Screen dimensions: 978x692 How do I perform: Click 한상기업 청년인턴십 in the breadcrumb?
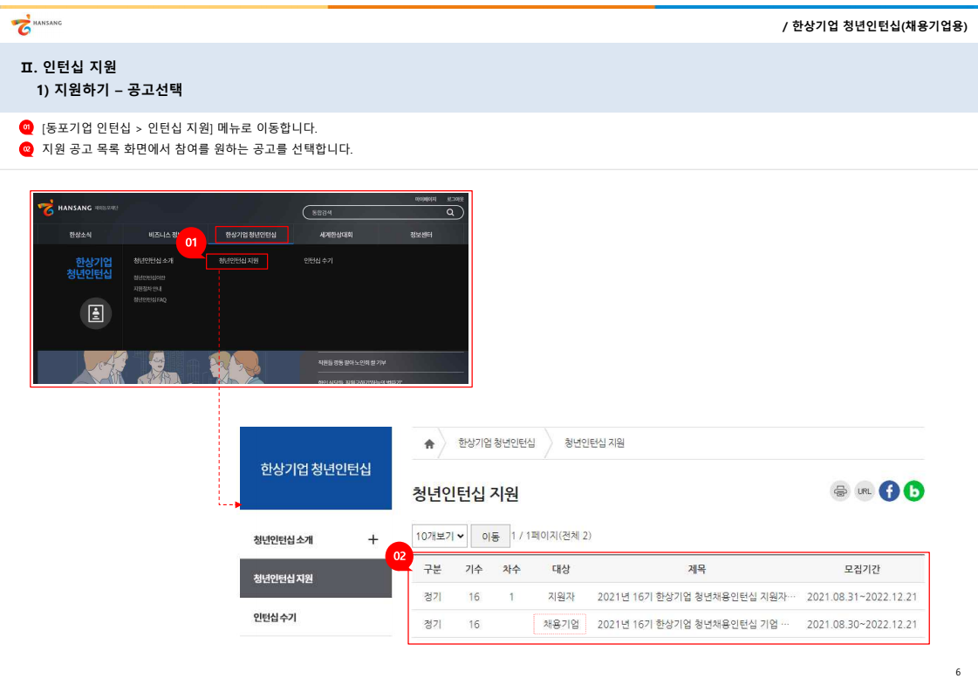[x=496, y=443]
